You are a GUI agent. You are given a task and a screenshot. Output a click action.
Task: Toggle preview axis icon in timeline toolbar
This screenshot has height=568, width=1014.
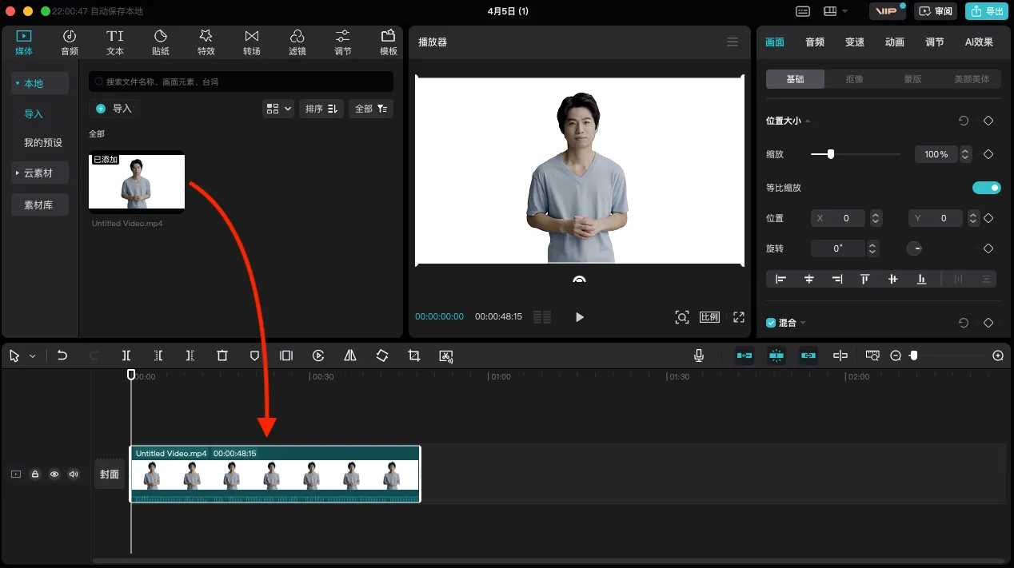[840, 355]
